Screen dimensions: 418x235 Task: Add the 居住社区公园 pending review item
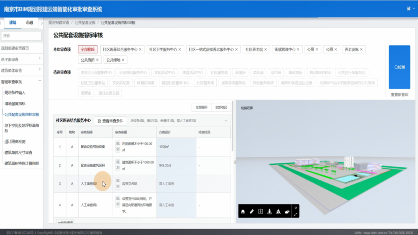click(x=109, y=93)
